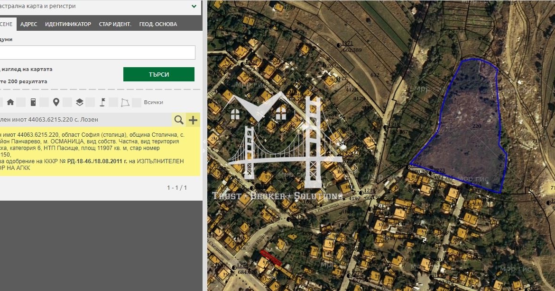Screen dimensions: 555x291
Task: Click the house icon in the filter row
Action: click(x=10, y=102)
